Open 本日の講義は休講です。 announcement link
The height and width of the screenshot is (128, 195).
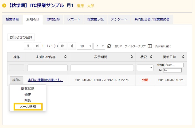click(45, 80)
